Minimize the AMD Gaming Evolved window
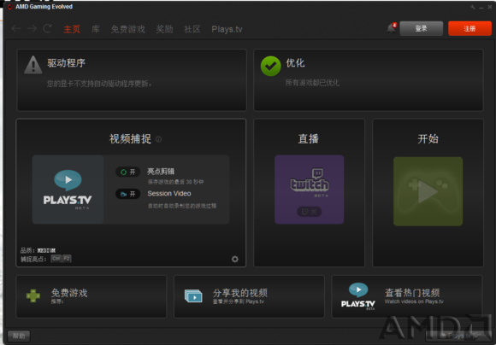 [481, 8]
